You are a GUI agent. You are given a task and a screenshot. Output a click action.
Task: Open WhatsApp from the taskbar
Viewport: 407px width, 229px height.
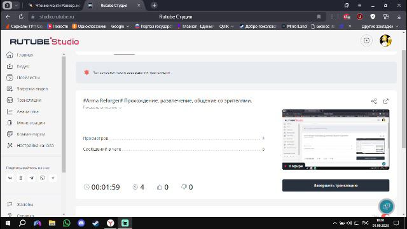(66, 223)
